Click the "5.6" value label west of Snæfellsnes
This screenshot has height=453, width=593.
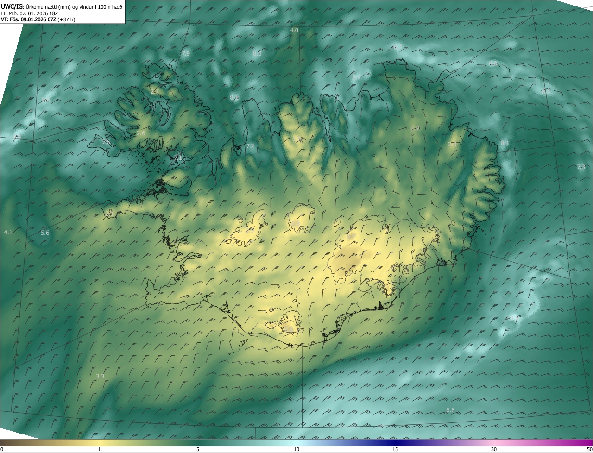tap(45, 233)
